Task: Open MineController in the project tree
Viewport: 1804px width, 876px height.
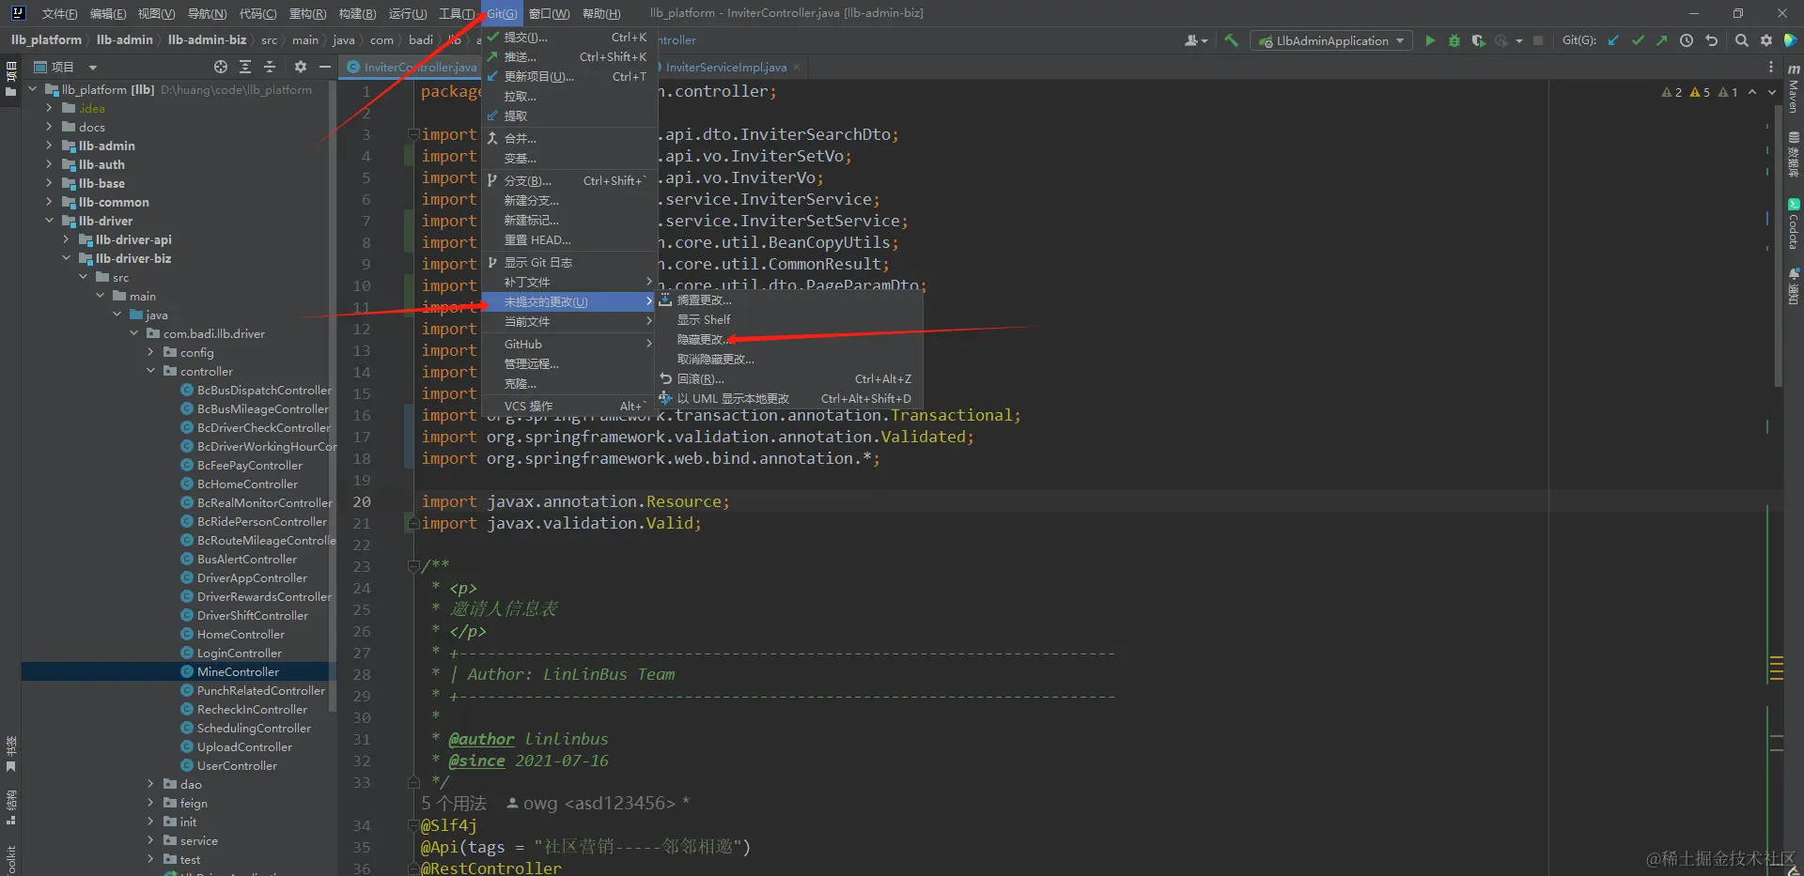Action: pyautogui.click(x=238, y=671)
